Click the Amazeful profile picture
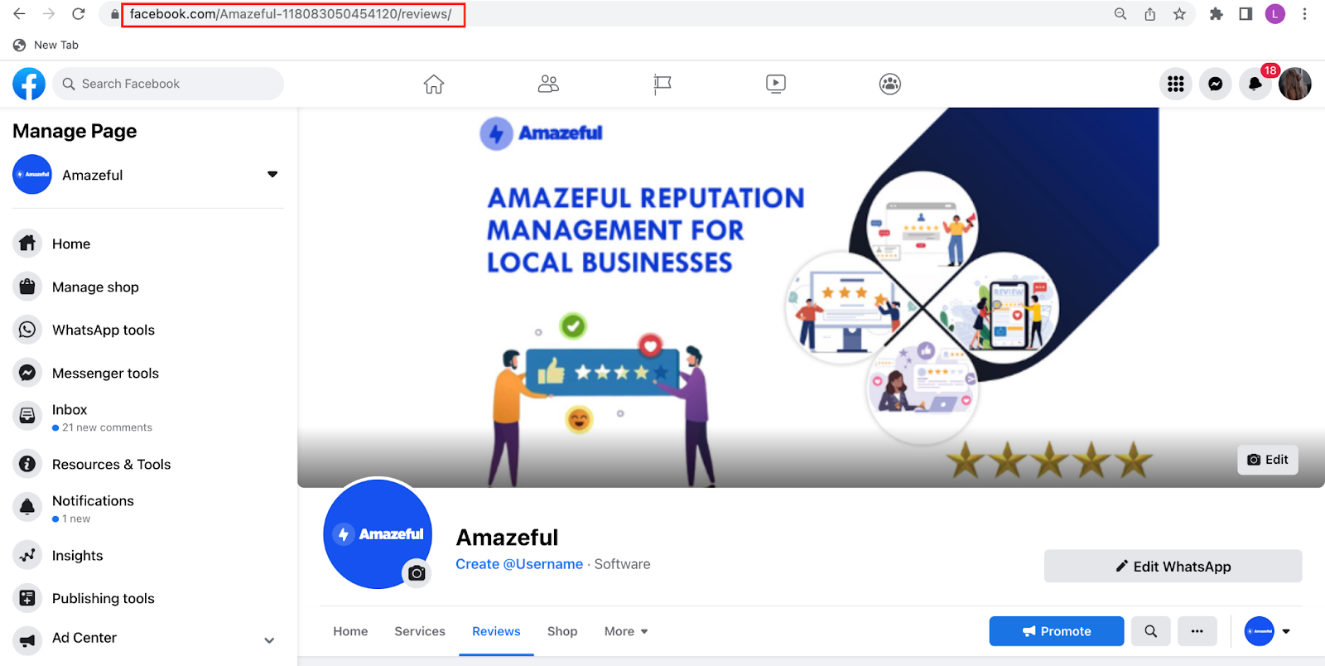1325x666 pixels. click(378, 534)
